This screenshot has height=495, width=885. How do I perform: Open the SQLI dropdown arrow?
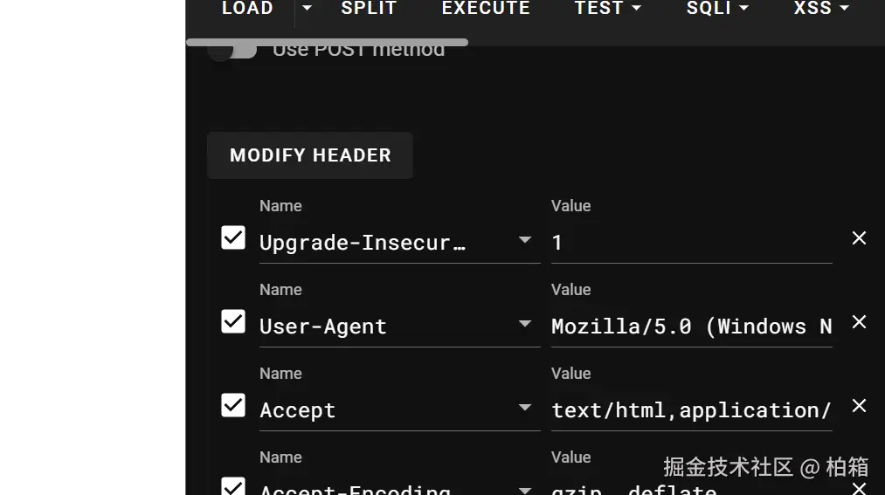coord(743,8)
